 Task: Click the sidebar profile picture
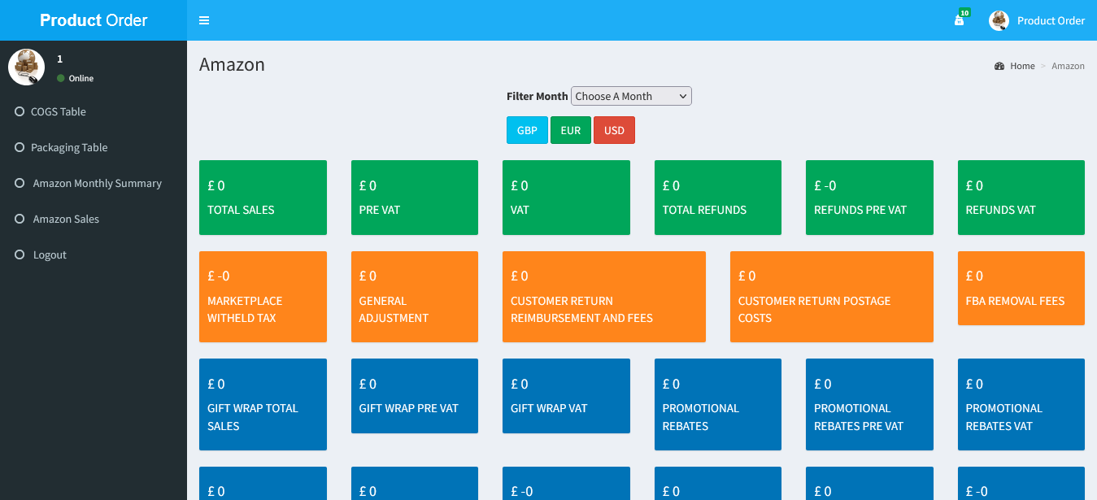point(26,67)
